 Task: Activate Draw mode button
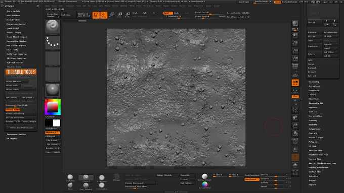104,15
